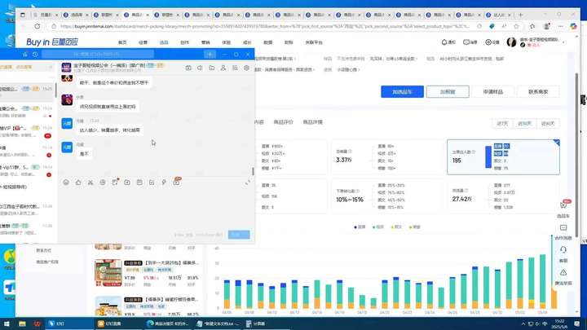Viewport: 587px width, 330px height.
Task: Click the plus button beside chat search bar
Action: [210, 55]
